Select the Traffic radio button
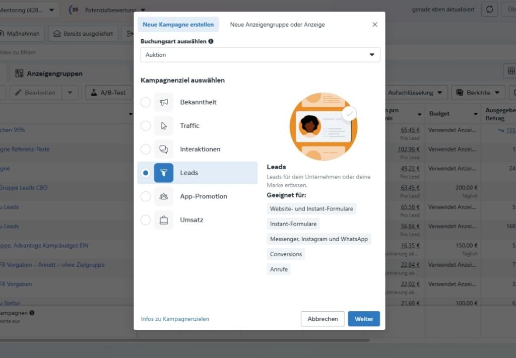Image resolution: width=516 pixels, height=358 pixels. coord(146,126)
